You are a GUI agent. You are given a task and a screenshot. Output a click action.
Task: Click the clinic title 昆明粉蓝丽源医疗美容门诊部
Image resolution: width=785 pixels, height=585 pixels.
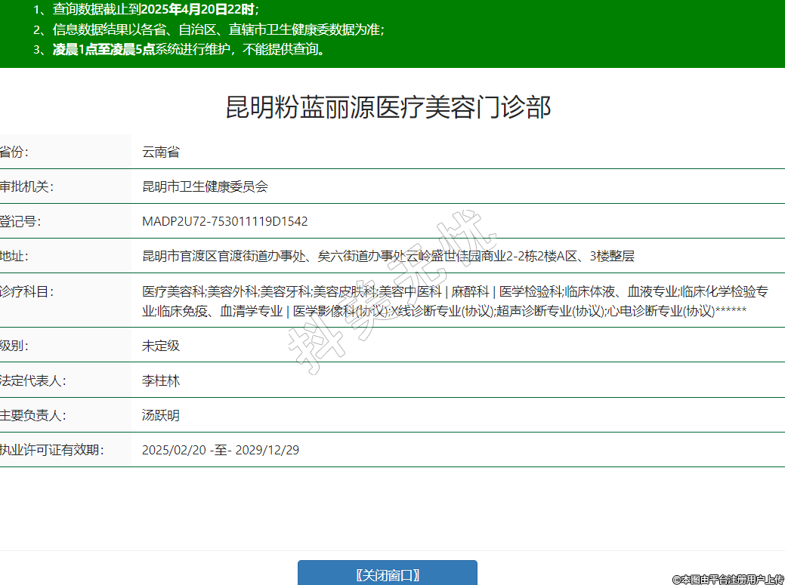[x=388, y=108]
